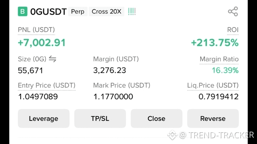Show Margin Ratio explanation

219,59
